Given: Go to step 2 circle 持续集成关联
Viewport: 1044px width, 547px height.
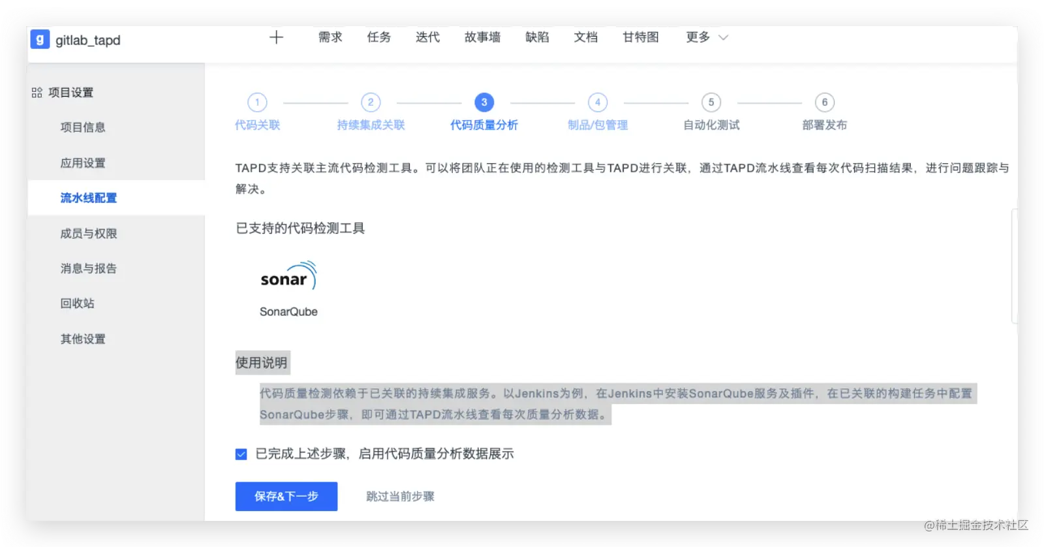Looking at the screenshot, I should coord(371,102).
